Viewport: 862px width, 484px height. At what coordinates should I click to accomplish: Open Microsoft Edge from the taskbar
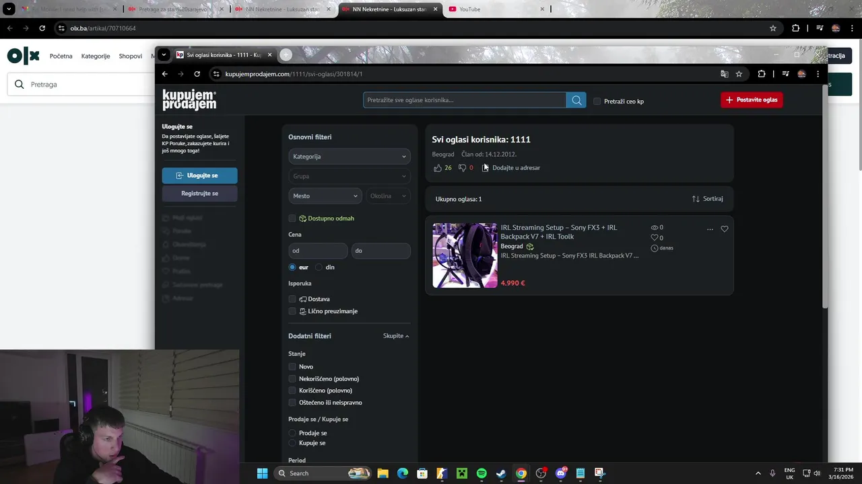click(x=403, y=473)
